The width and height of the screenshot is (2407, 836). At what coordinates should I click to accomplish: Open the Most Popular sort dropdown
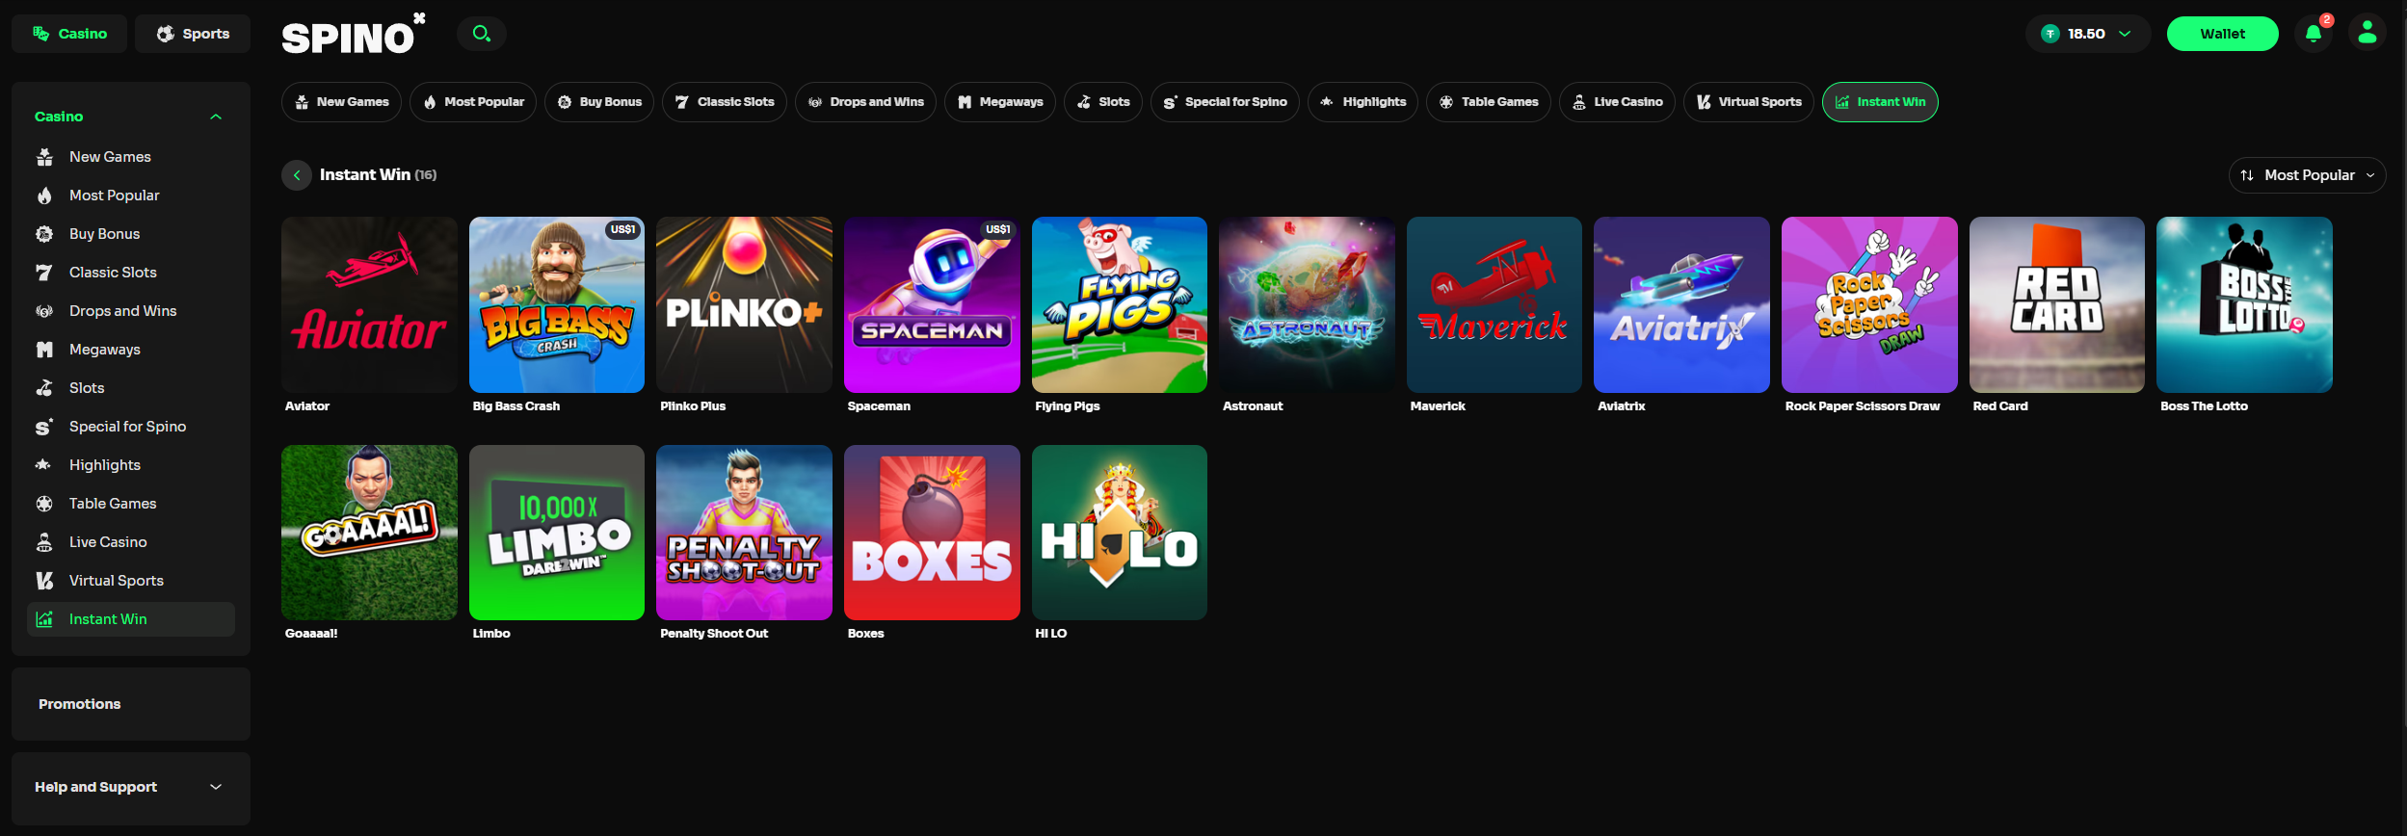click(x=2307, y=175)
